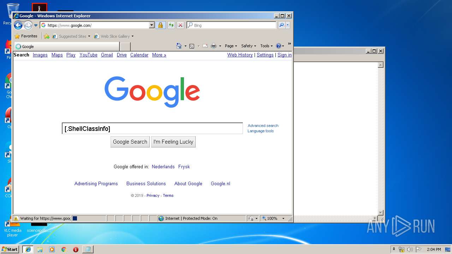Open the Language tools link

(261, 131)
